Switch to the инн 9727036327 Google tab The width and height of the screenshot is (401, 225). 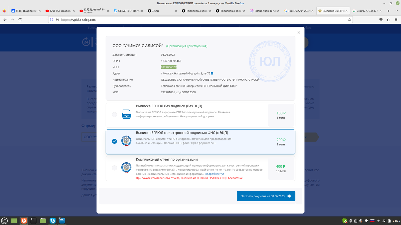(x=367, y=11)
